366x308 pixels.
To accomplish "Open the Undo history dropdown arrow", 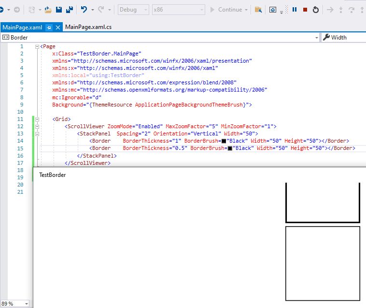I will (93, 10).
